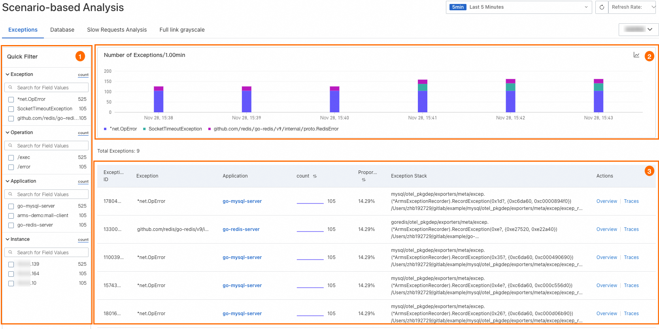Open the Refresh Rate dropdown
Screen dimensions: 659x329
[x=632, y=7]
